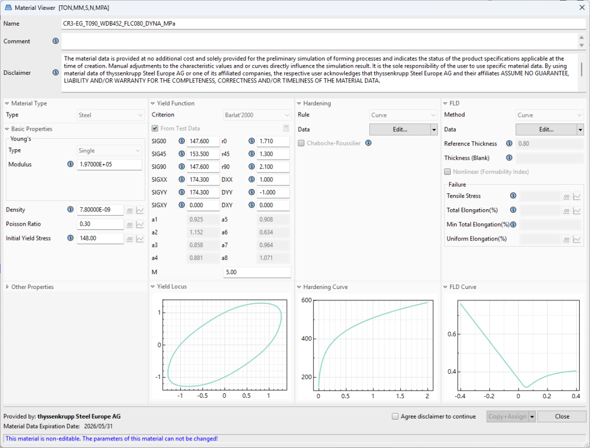Image resolution: width=590 pixels, height=448 pixels.
Task: Open the Yield Function Criterion dropdown
Action: (257, 115)
